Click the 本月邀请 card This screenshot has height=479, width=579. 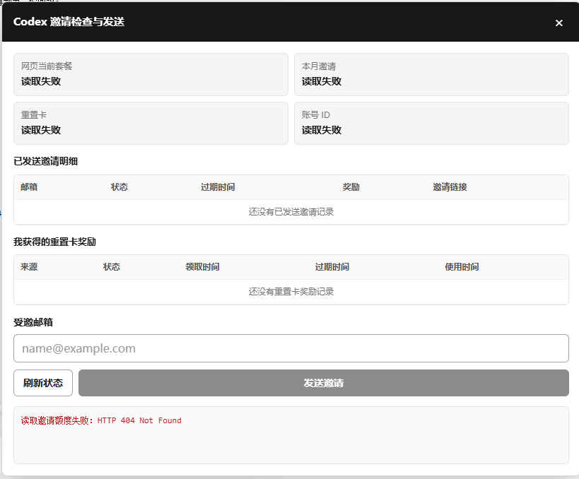coord(431,75)
